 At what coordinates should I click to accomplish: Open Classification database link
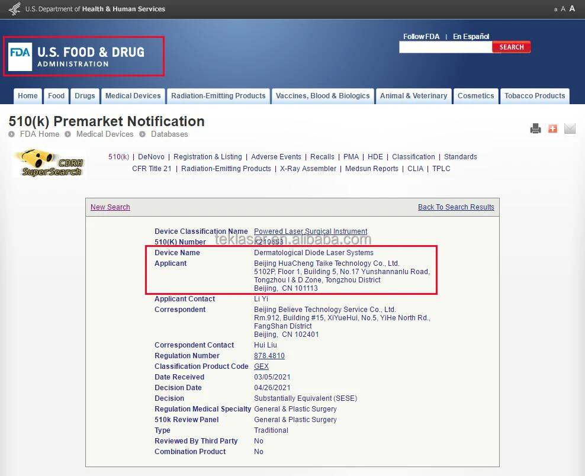click(413, 157)
